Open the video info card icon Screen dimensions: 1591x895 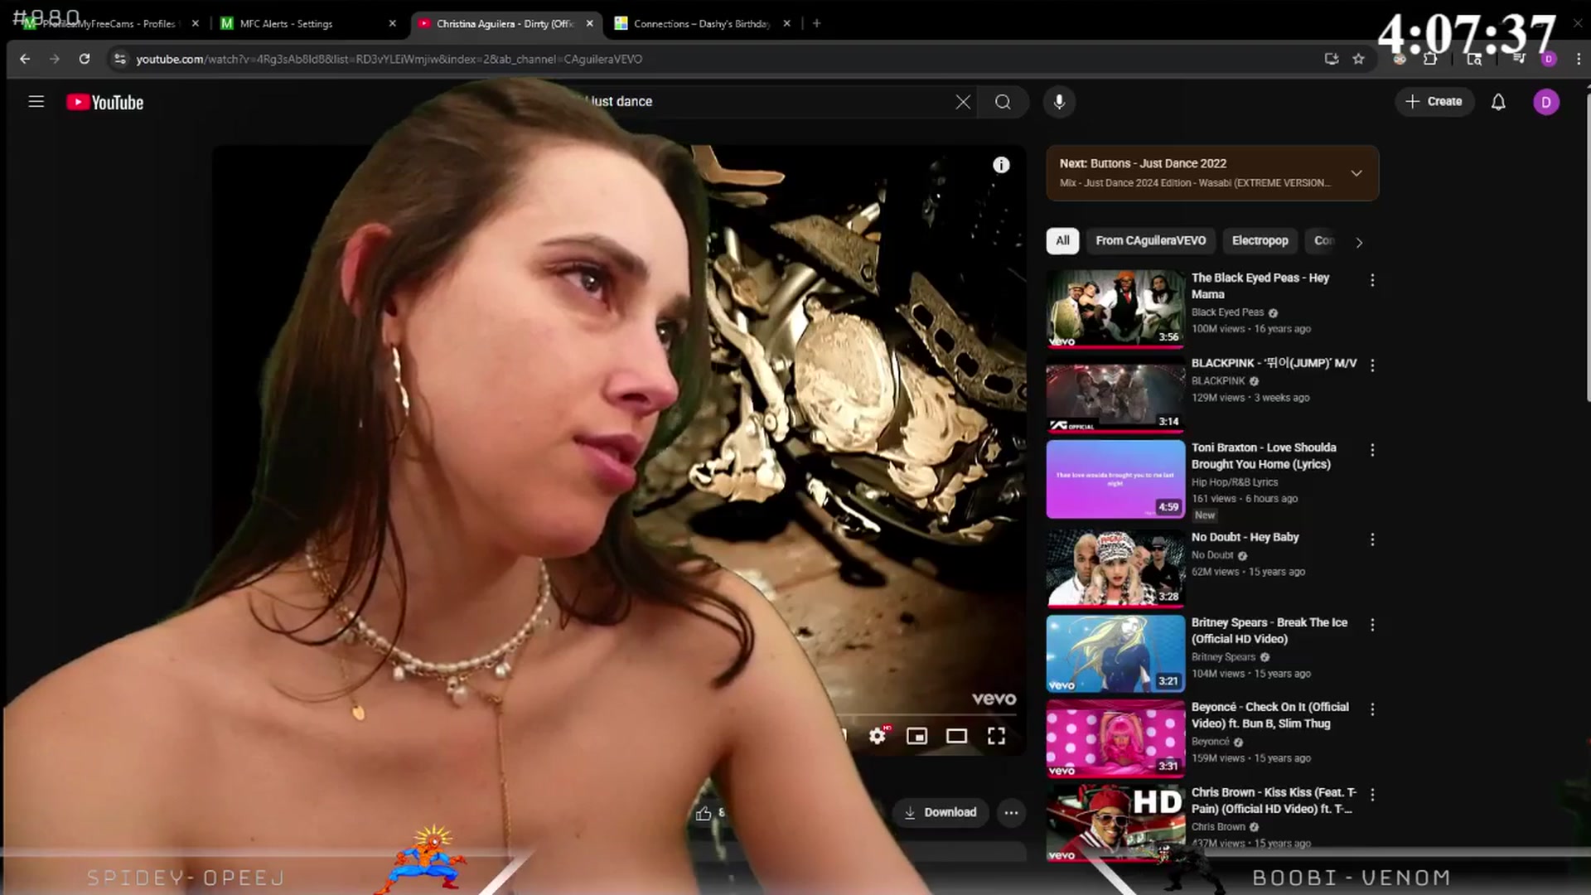pyautogui.click(x=1001, y=165)
